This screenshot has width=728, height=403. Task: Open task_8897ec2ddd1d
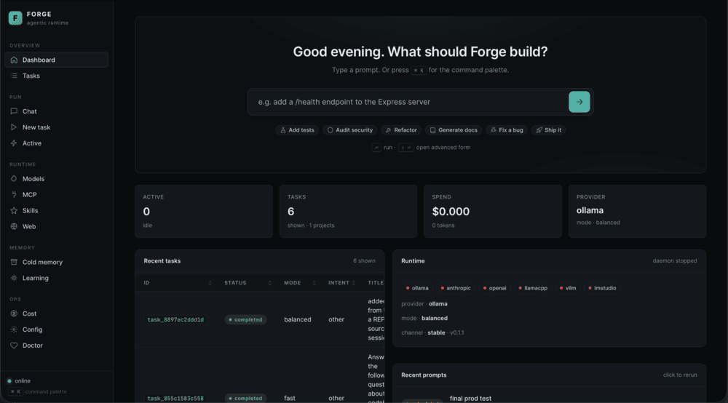(175, 319)
